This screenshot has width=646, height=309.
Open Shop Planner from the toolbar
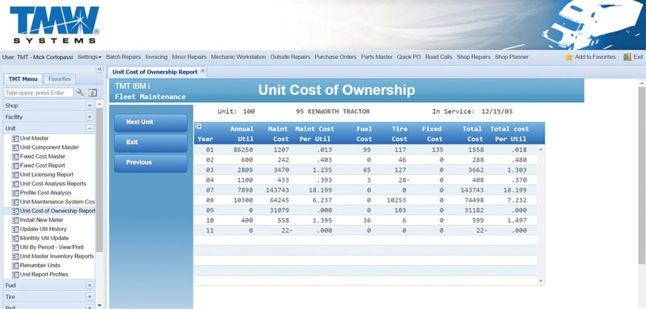tap(511, 57)
